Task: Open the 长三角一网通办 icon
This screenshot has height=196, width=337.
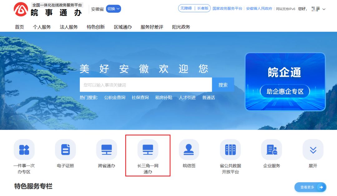Action: (148, 149)
